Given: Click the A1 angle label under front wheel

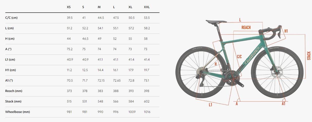Looking at the screenshot, I should pos(283,104).
